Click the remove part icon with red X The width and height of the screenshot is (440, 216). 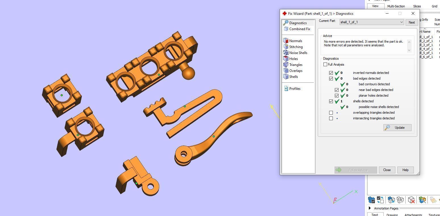(411, 200)
